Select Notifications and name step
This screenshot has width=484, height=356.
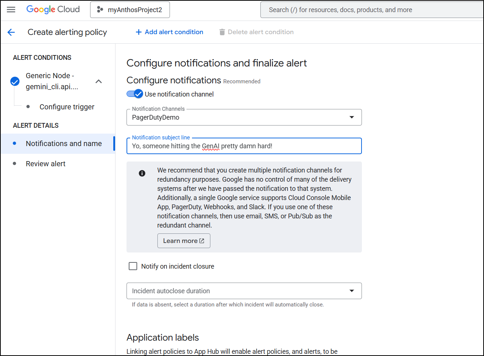64,144
